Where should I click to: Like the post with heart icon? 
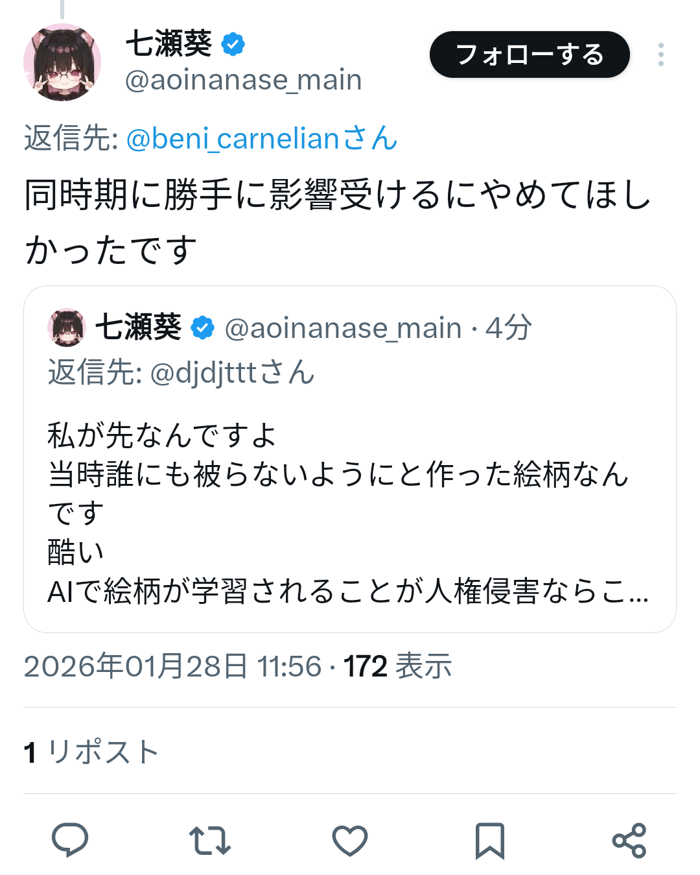point(350,841)
